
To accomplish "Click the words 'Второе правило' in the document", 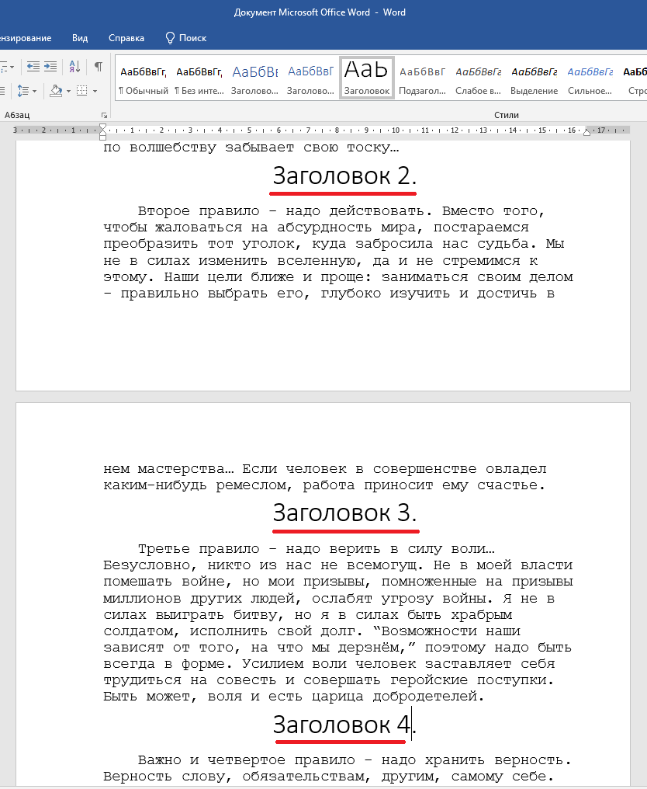I will click(x=199, y=211).
